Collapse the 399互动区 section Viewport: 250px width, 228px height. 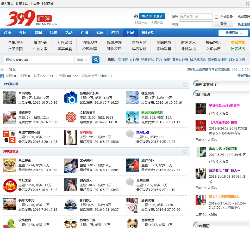(185, 84)
